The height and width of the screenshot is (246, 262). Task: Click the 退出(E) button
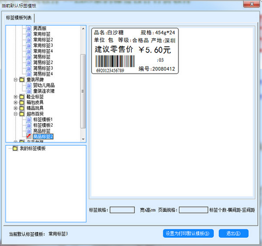coord(234,233)
